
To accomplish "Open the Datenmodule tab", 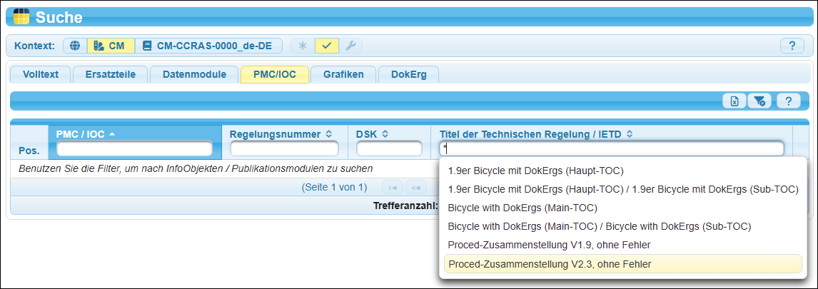I will (194, 74).
